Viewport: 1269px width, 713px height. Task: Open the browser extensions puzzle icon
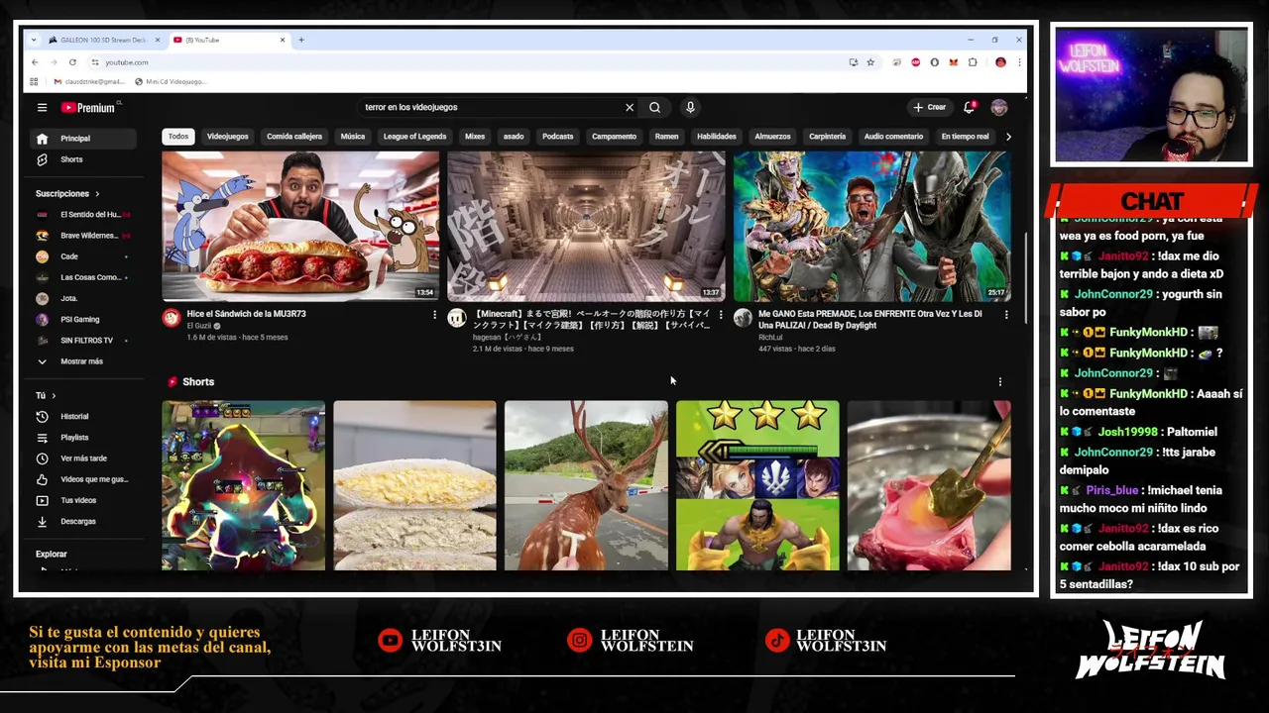[x=973, y=62]
